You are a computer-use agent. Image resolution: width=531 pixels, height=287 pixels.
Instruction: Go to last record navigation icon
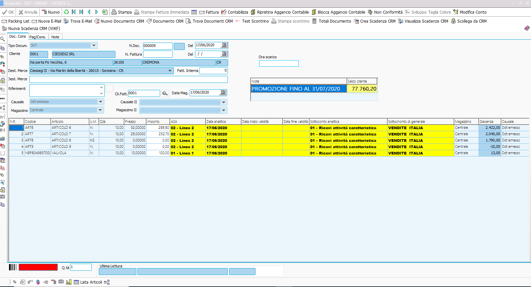click(81, 12)
